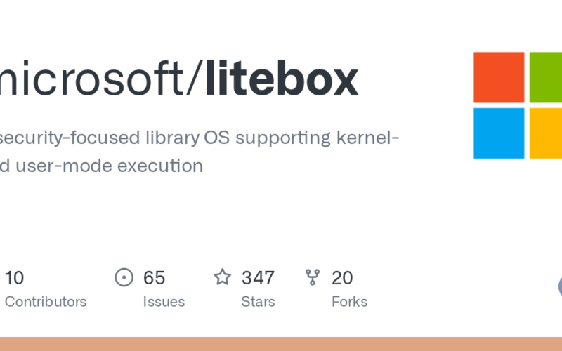Click the Stars label text
The image size is (562, 351).
tap(258, 302)
